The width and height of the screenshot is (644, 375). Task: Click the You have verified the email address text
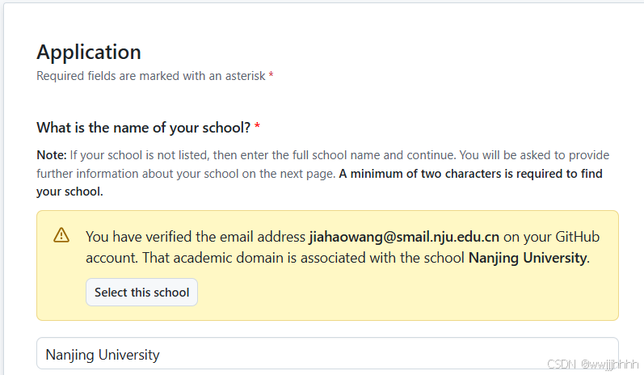[x=196, y=237]
